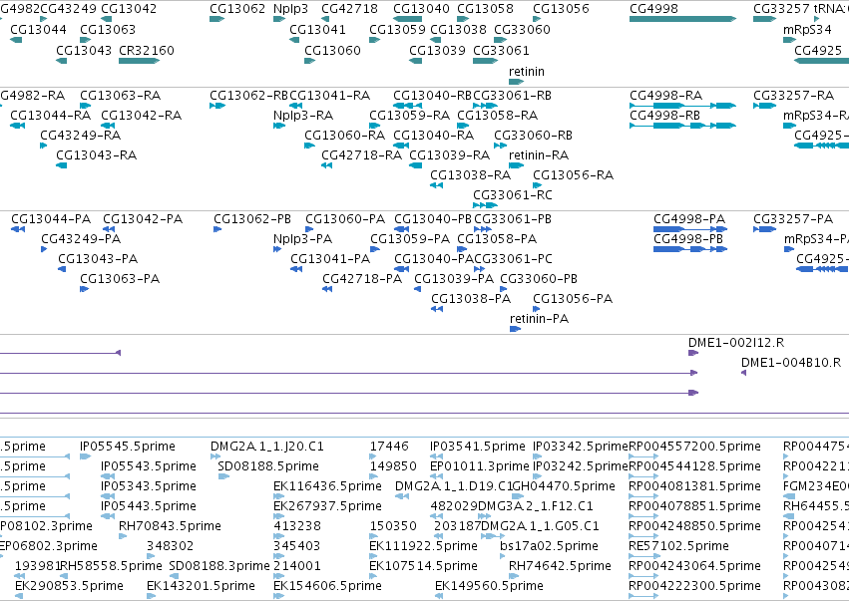Click EST GH04470.5prime

[x=564, y=486]
